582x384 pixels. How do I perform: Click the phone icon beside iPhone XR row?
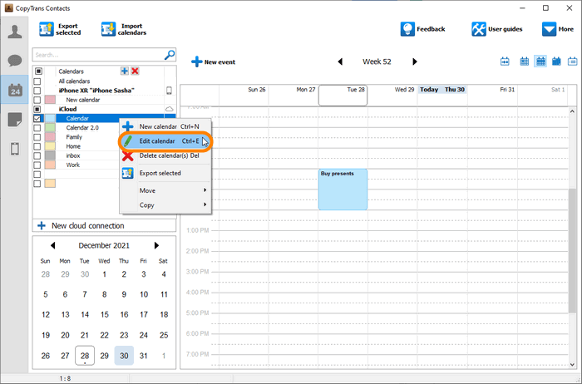point(169,90)
